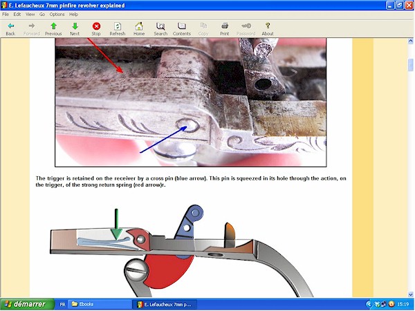Open the Help menu
The width and height of the screenshot is (415, 311).
click(73, 15)
